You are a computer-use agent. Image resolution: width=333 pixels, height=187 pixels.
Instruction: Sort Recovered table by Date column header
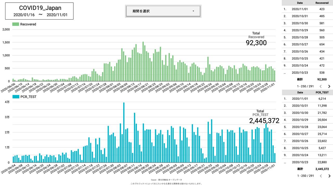tap(300, 3)
